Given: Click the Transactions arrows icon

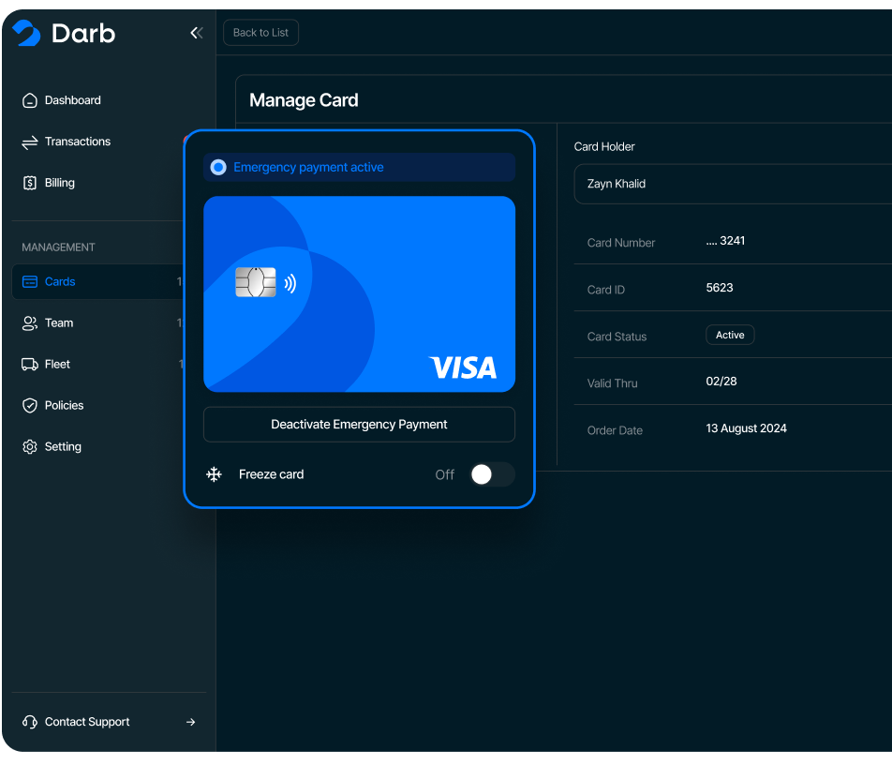Looking at the screenshot, I should pos(30,142).
